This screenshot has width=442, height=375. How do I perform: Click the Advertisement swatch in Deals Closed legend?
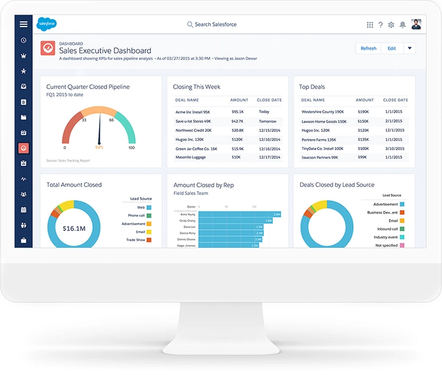402,205
